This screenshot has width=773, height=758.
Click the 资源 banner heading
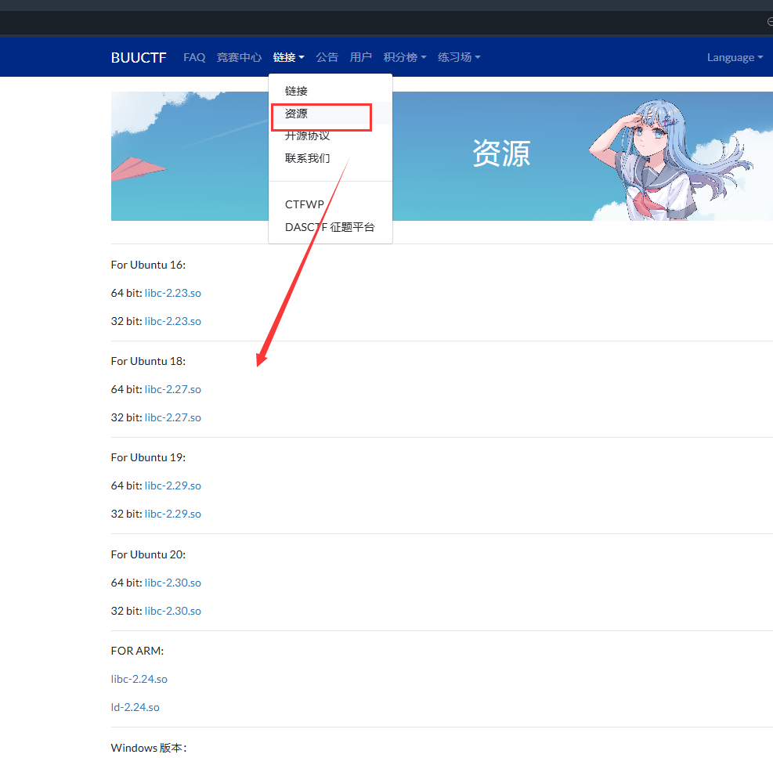coord(501,153)
